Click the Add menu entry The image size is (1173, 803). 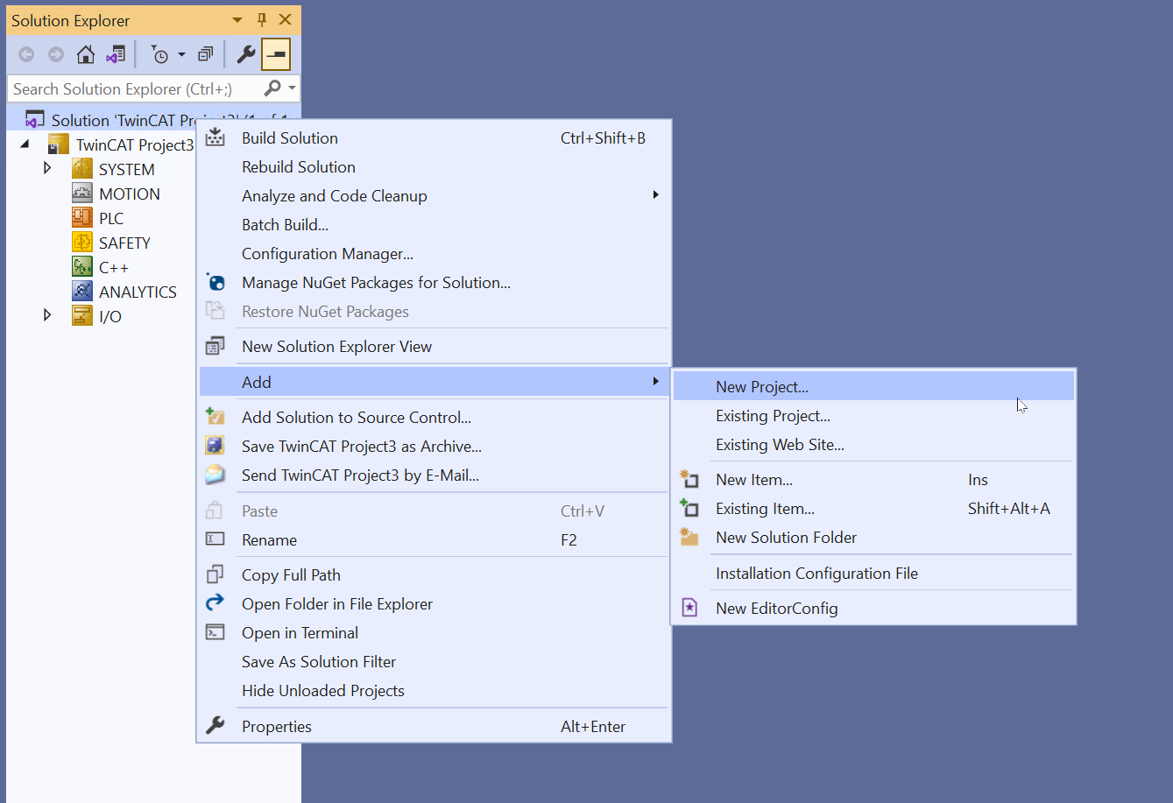coord(434,382)
